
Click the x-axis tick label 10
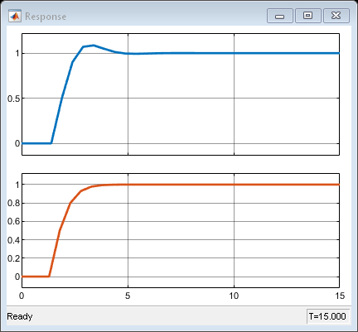coord(234,296)
